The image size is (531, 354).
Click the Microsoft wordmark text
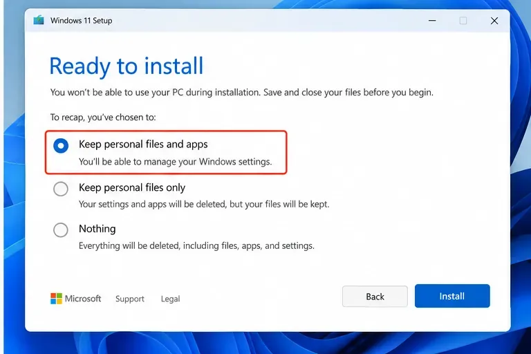tap(83, 299)
